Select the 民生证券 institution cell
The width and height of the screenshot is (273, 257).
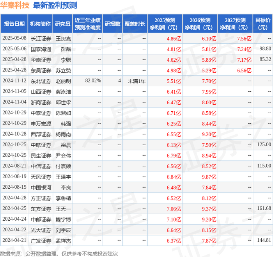[x=41, y=155]
